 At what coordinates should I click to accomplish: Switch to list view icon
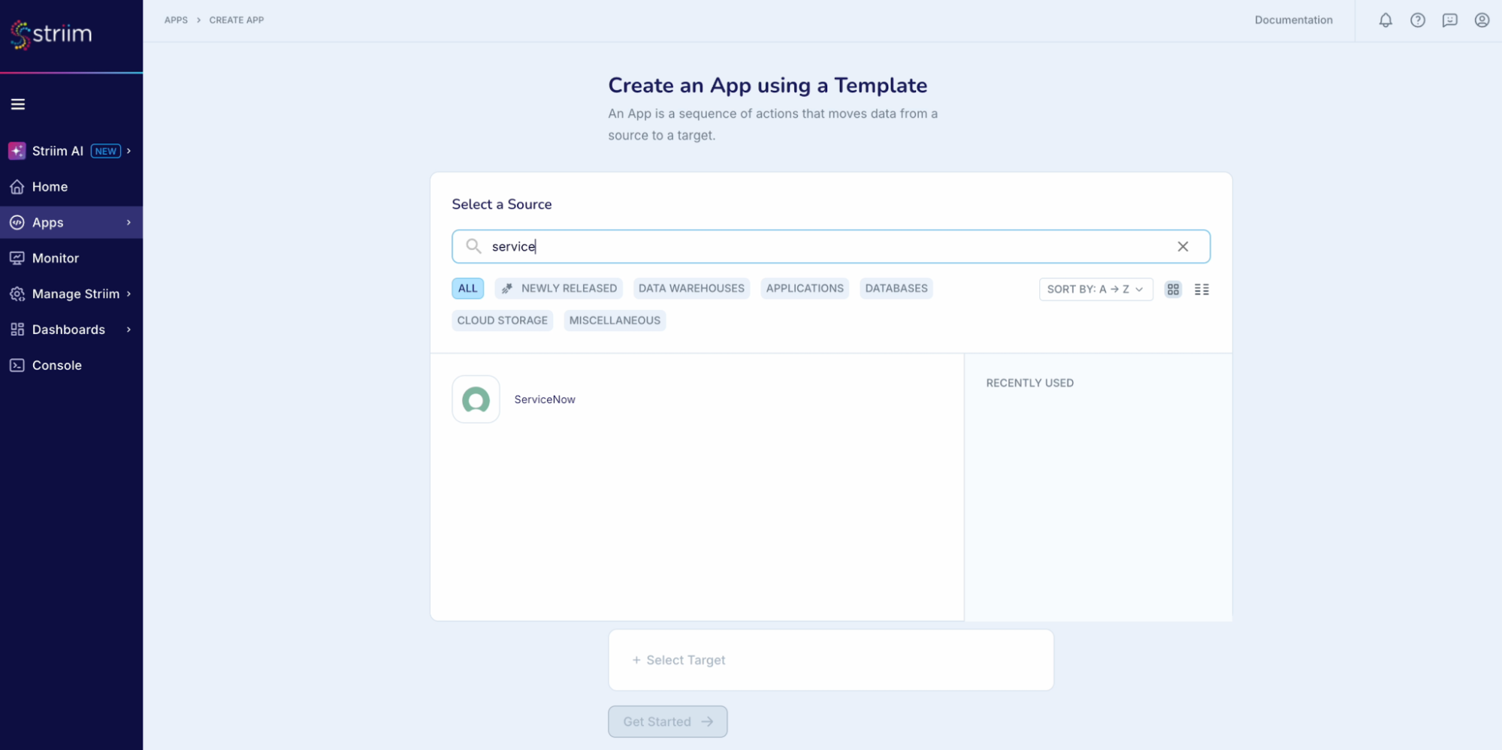click(1201, 289)
